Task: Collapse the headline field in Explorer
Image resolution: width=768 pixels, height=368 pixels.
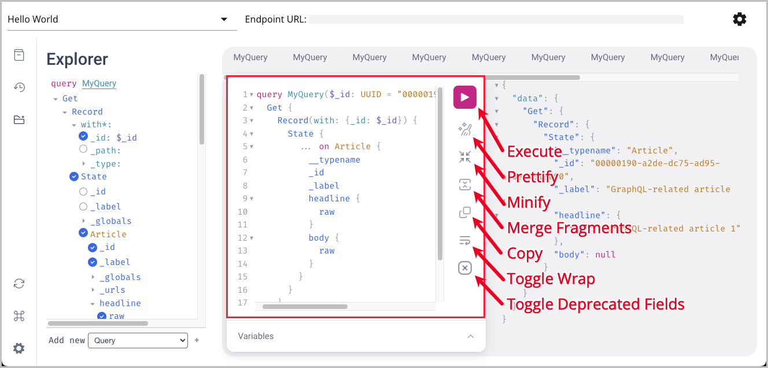Action: click(x=93, y=303)
